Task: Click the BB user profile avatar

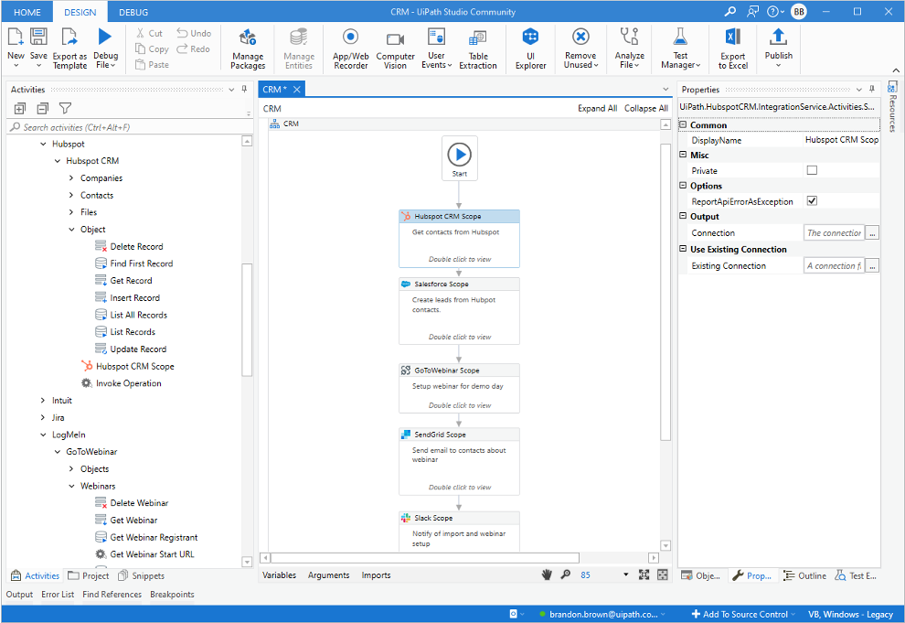Action: point(799,12)
